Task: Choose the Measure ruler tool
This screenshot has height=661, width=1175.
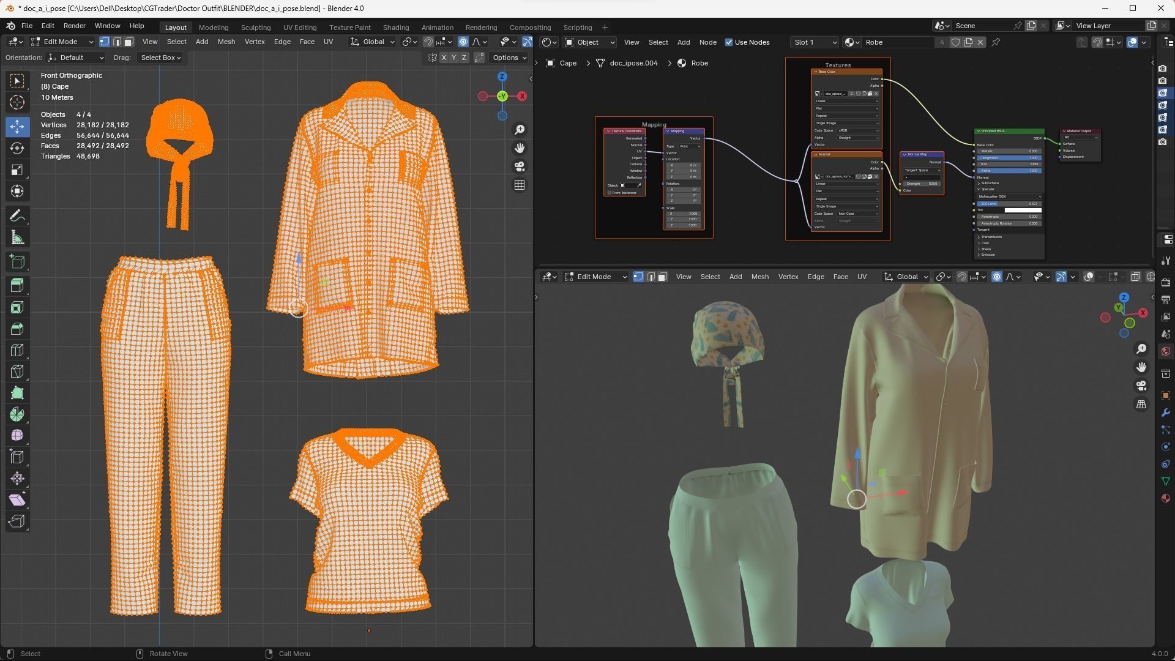Action: 17,237
